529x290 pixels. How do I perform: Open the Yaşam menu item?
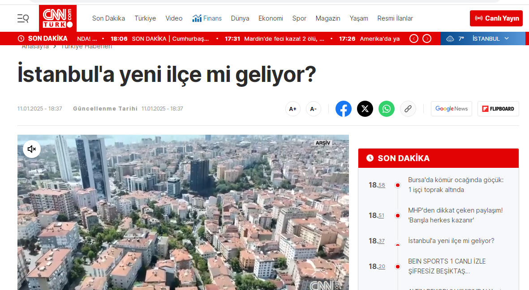(x=359, y=18)
